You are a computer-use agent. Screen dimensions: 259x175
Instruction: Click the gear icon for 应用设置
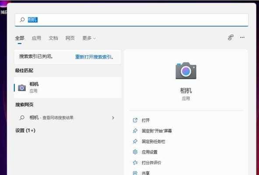[135, 152]
